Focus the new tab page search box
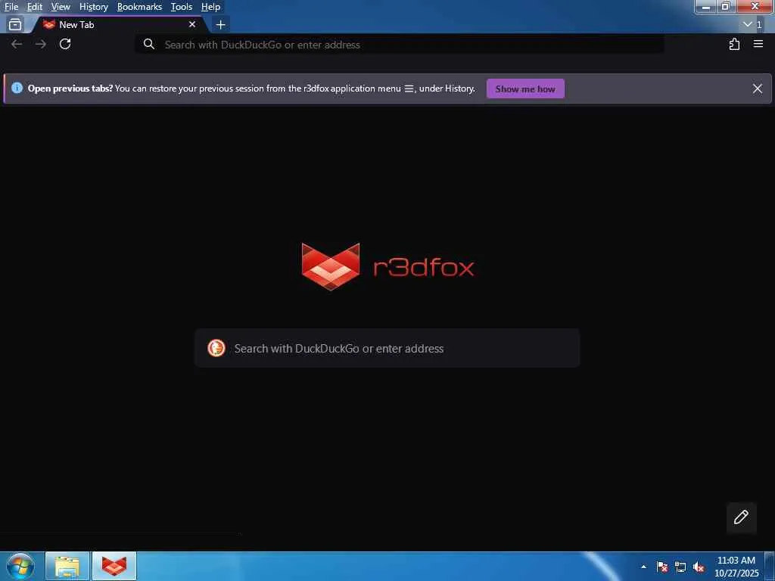775x581 pixels. [x=387, y=348]
